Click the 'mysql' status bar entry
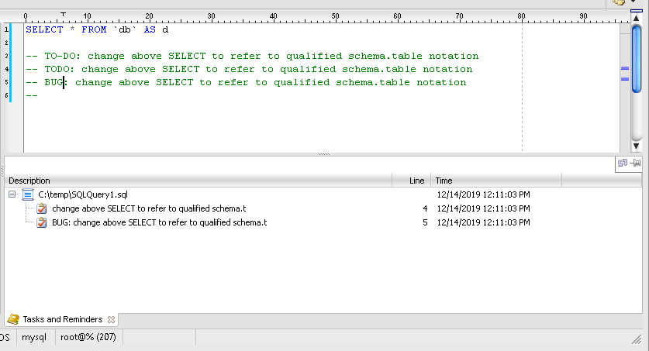Viewport: 649px width, 351px height. 34,337
